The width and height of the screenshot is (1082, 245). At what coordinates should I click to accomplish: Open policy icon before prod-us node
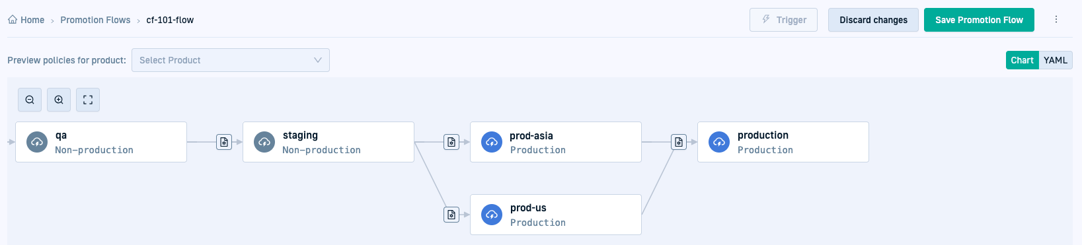(451, 215)
